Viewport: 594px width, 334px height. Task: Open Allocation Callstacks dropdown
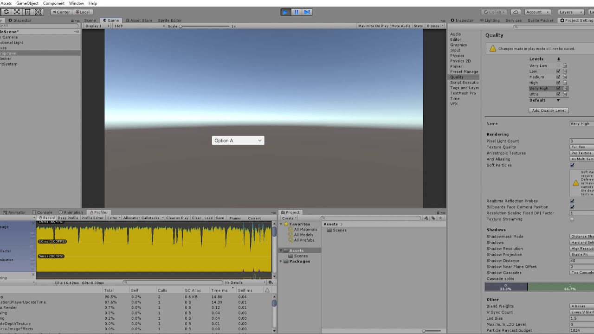coord(143,218)
